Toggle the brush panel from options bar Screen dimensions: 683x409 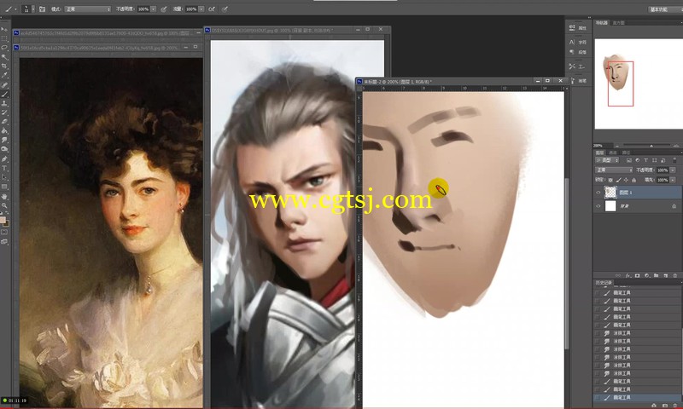coord(42,9)
